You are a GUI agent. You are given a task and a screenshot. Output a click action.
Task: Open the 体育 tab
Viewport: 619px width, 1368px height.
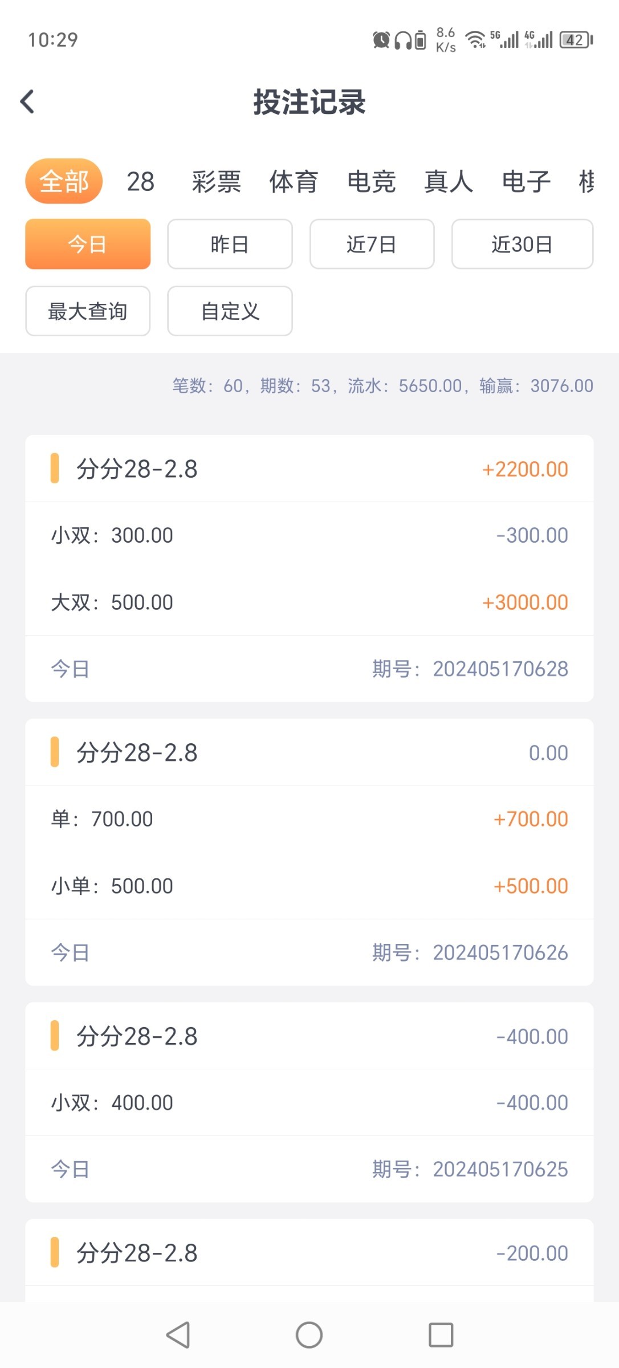pos(294,182)
